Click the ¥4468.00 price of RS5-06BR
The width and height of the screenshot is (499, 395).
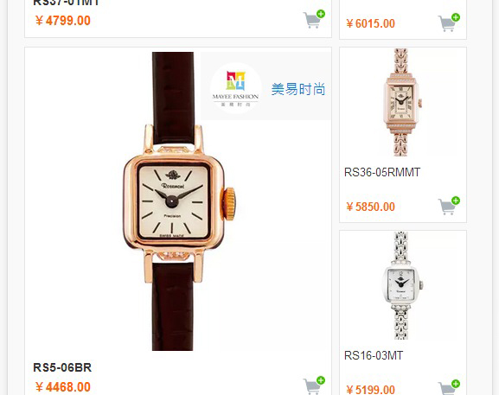coord(63,387)
